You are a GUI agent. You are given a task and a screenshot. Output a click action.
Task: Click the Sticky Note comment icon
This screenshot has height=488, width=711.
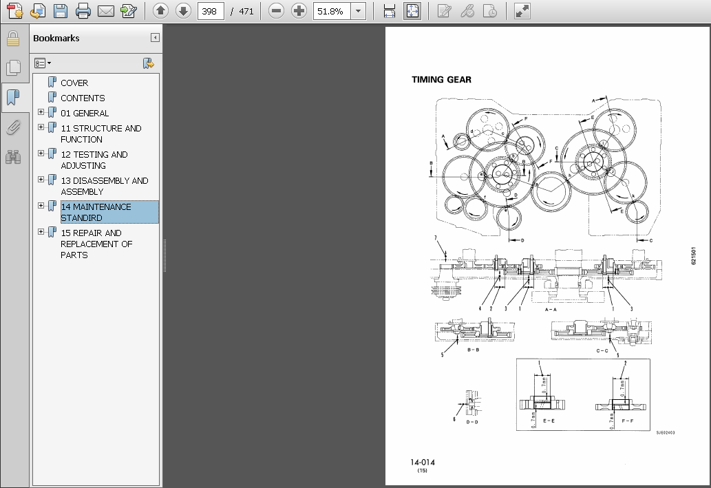[445, 11]
